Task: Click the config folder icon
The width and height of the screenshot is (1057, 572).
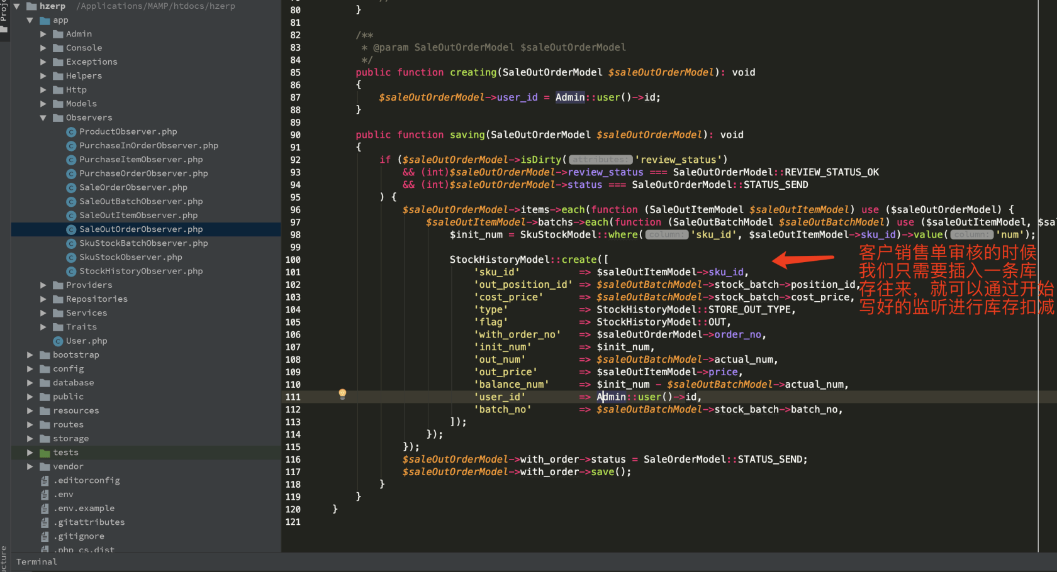Action: tap(45, 369)
